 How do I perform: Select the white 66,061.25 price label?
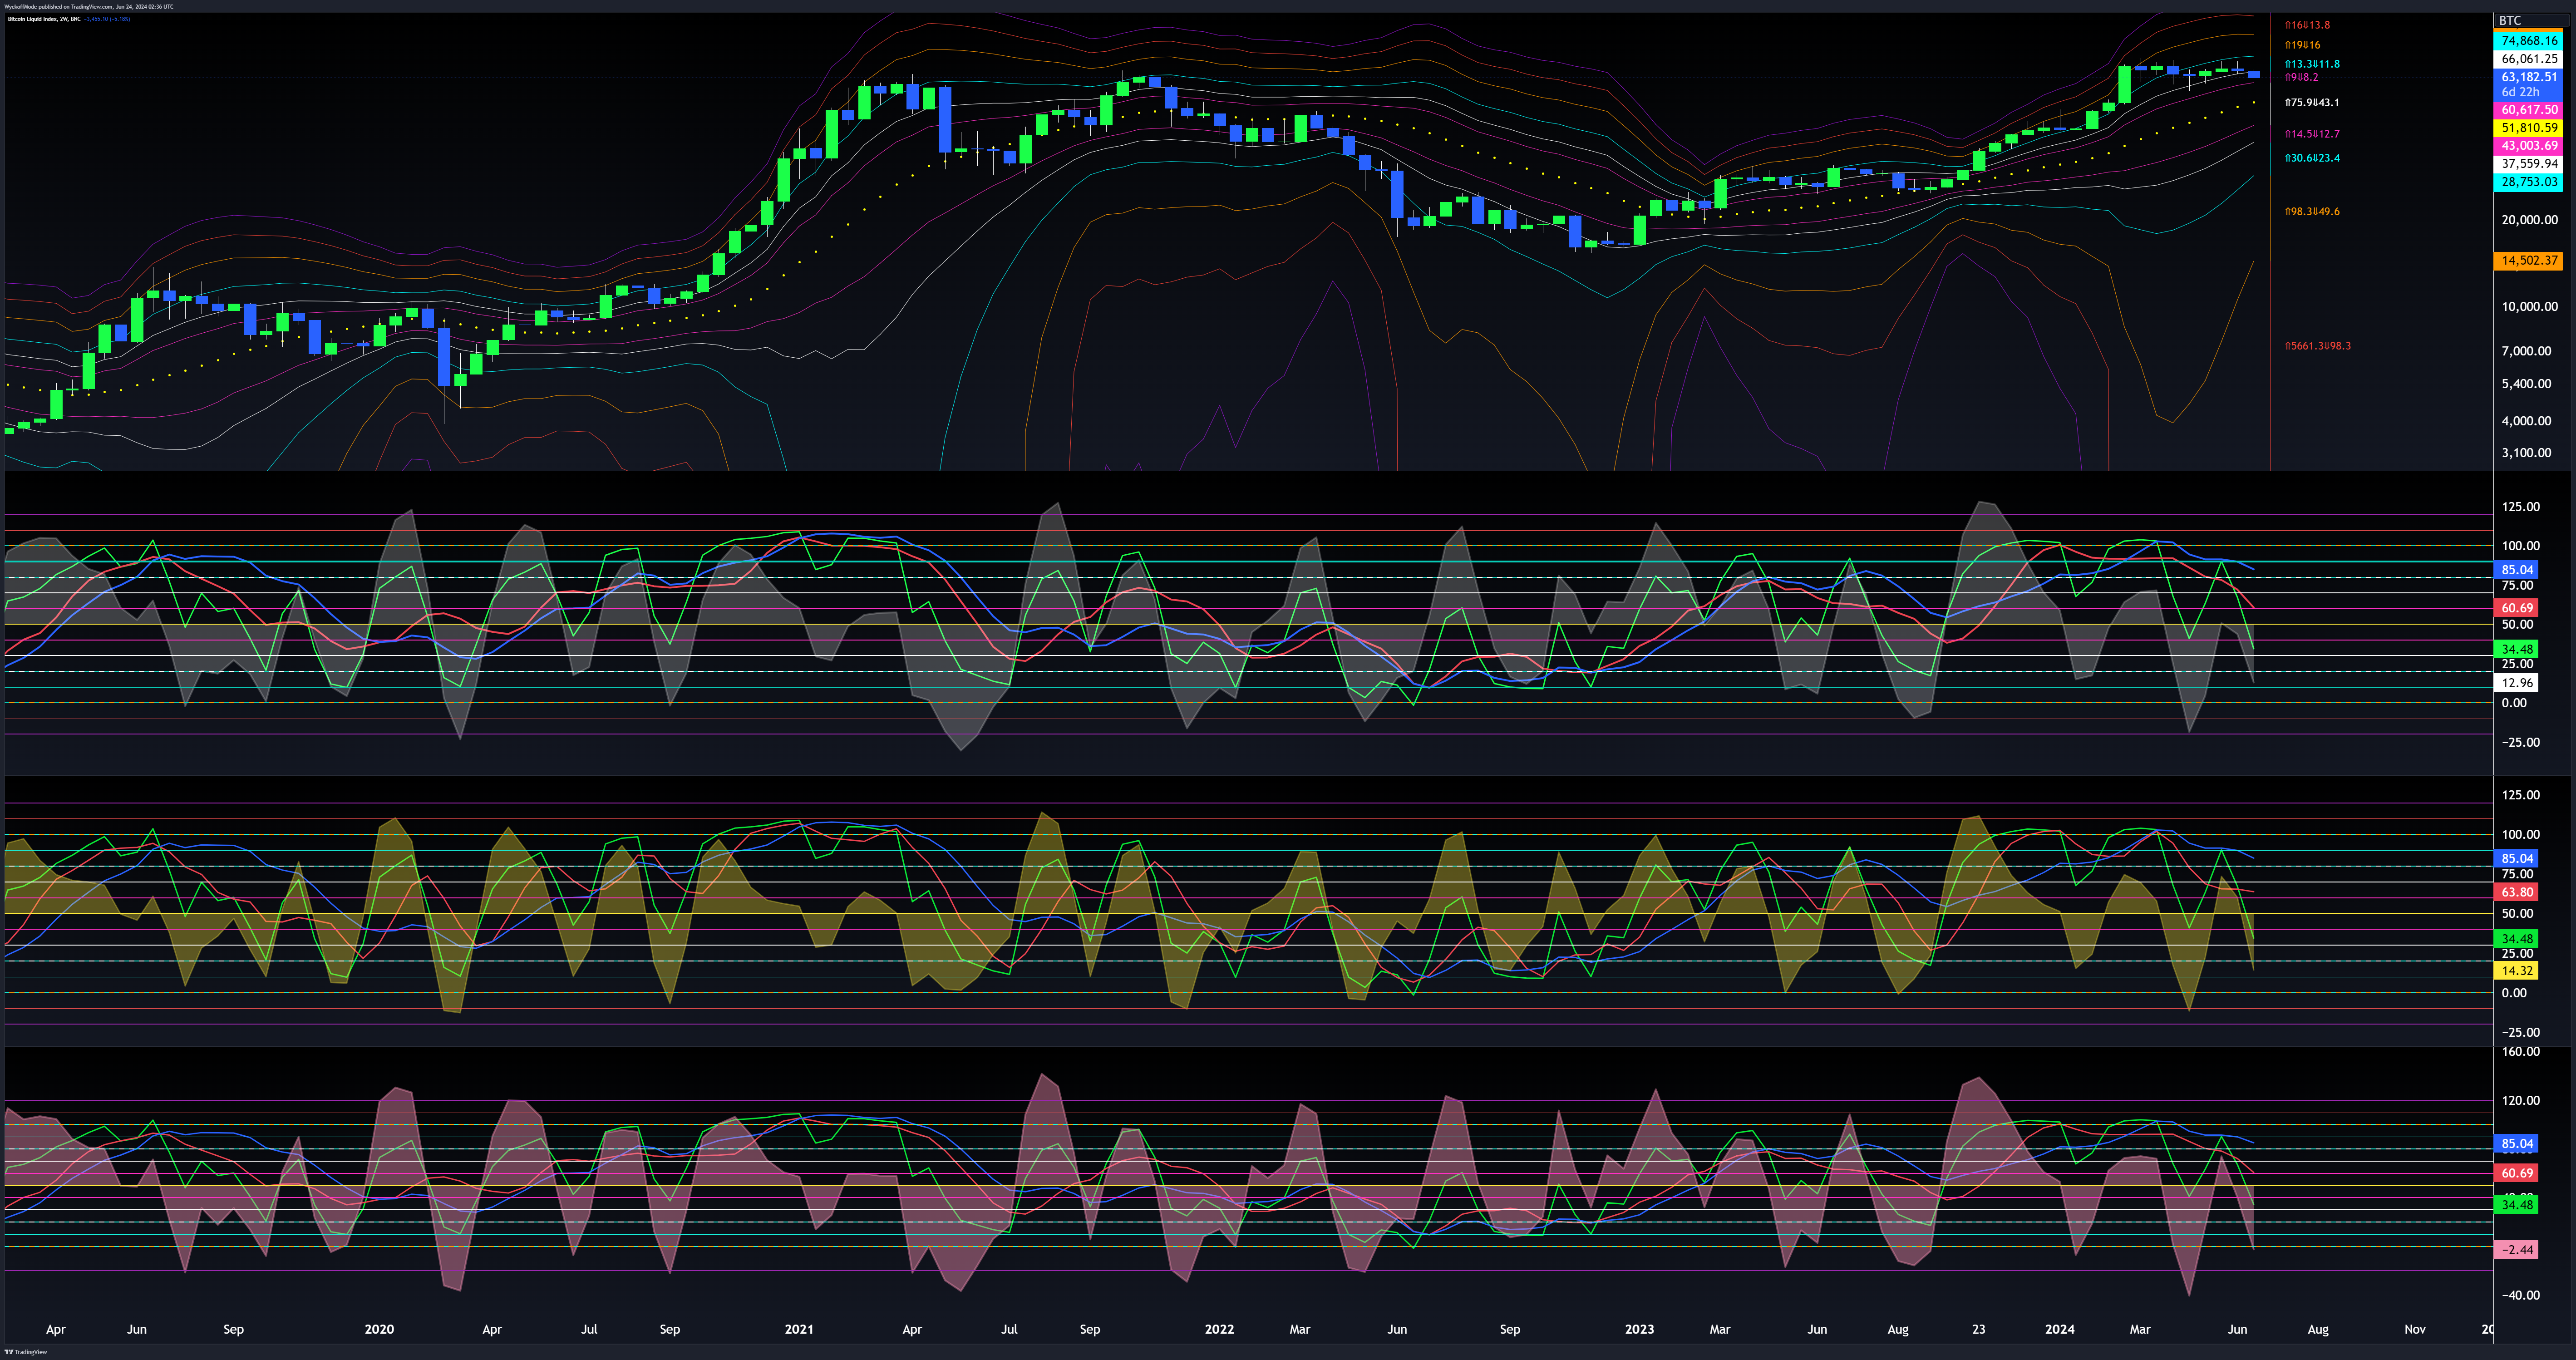[2529, 59]
